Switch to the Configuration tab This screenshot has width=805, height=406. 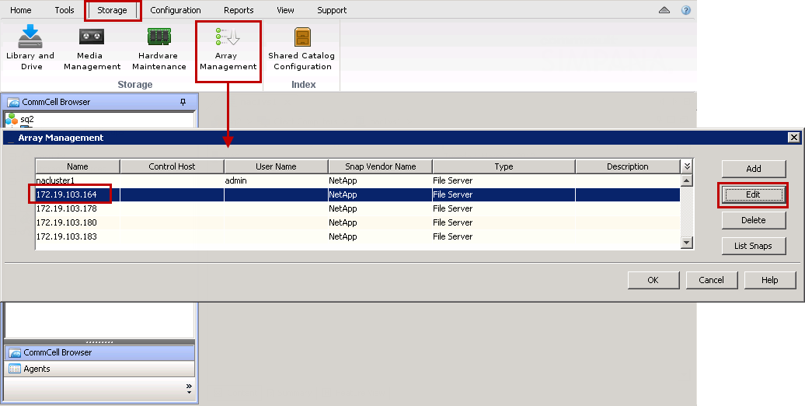point(176,10)
